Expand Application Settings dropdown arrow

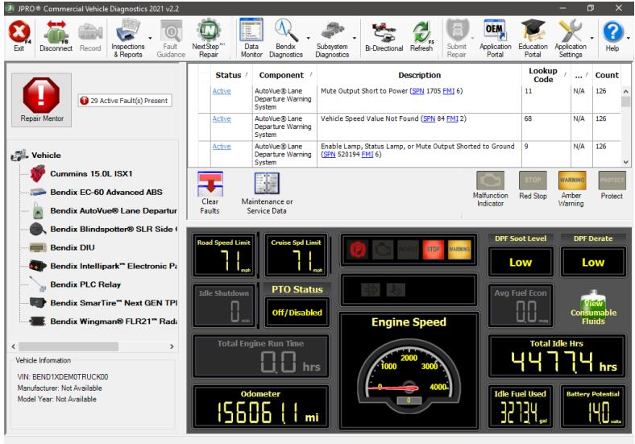pyautogui.click(x=591, y=39)
